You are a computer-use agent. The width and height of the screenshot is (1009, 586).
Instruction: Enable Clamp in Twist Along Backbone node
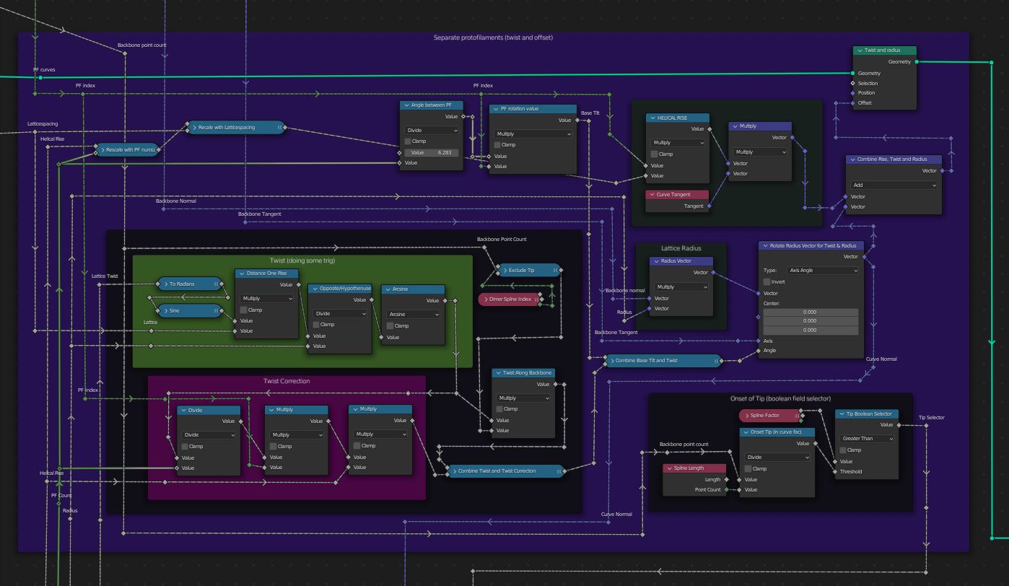pyautogui.click(x=499, y=409)
